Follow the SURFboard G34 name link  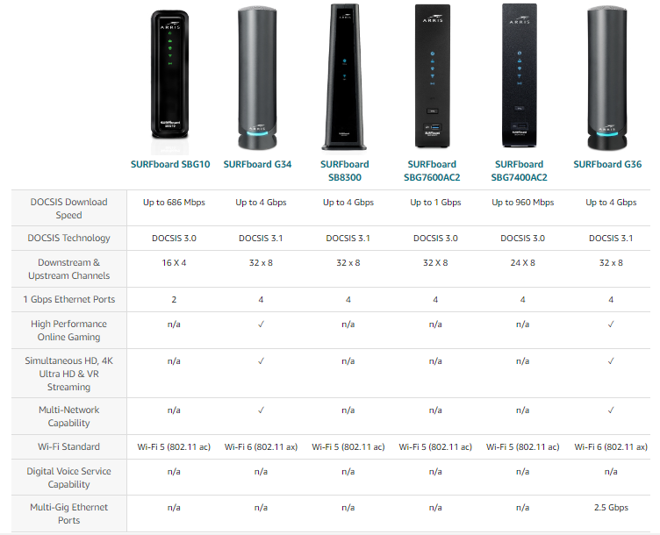[261, 164]
